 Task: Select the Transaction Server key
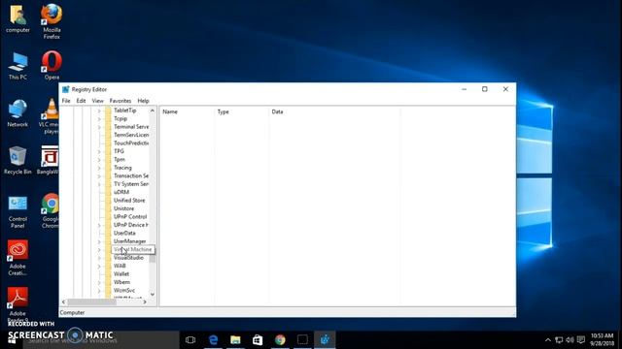[x=131, y=176]
